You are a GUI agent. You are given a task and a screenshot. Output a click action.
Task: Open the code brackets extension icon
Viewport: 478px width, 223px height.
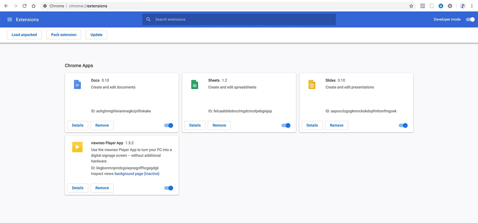423,6
